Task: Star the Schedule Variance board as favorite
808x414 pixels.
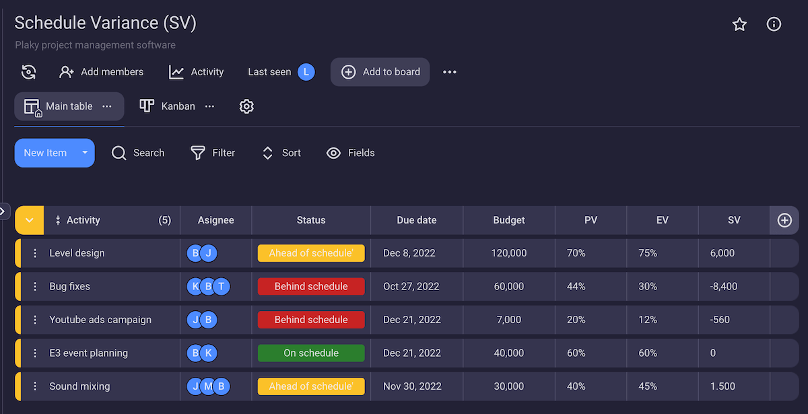Action: point(739,25)
